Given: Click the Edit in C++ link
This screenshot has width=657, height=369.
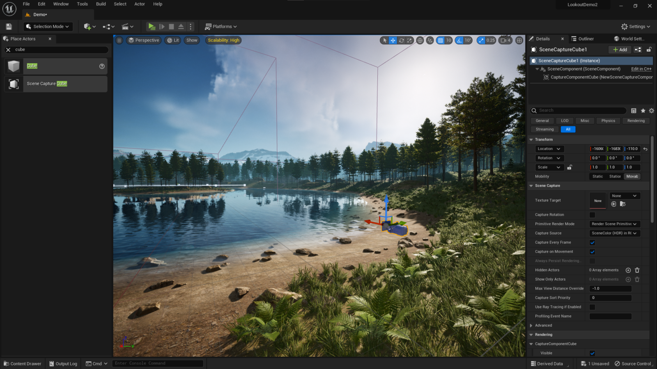Looking at the screenshot, I should pyautogui.click(x=641, y=69).
